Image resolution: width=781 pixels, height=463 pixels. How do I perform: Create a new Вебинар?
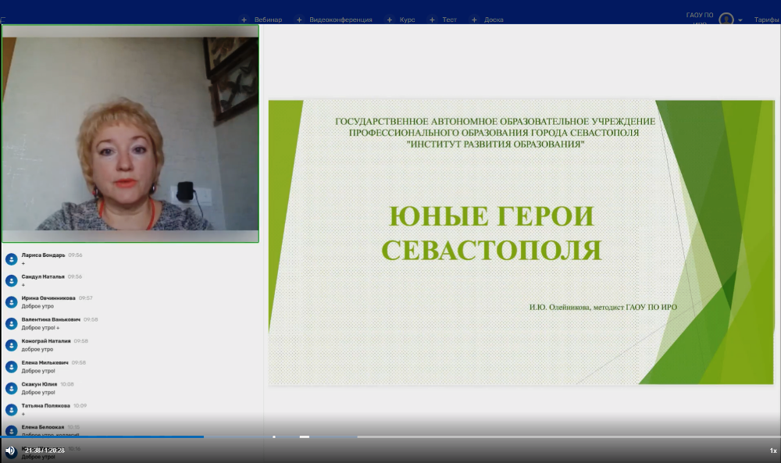268,20
